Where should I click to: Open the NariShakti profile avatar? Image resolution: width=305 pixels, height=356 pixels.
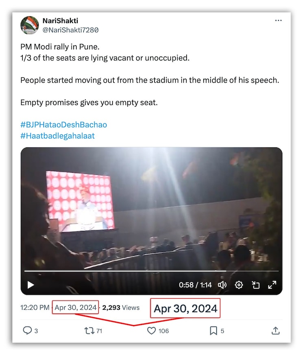pos(29,25)
